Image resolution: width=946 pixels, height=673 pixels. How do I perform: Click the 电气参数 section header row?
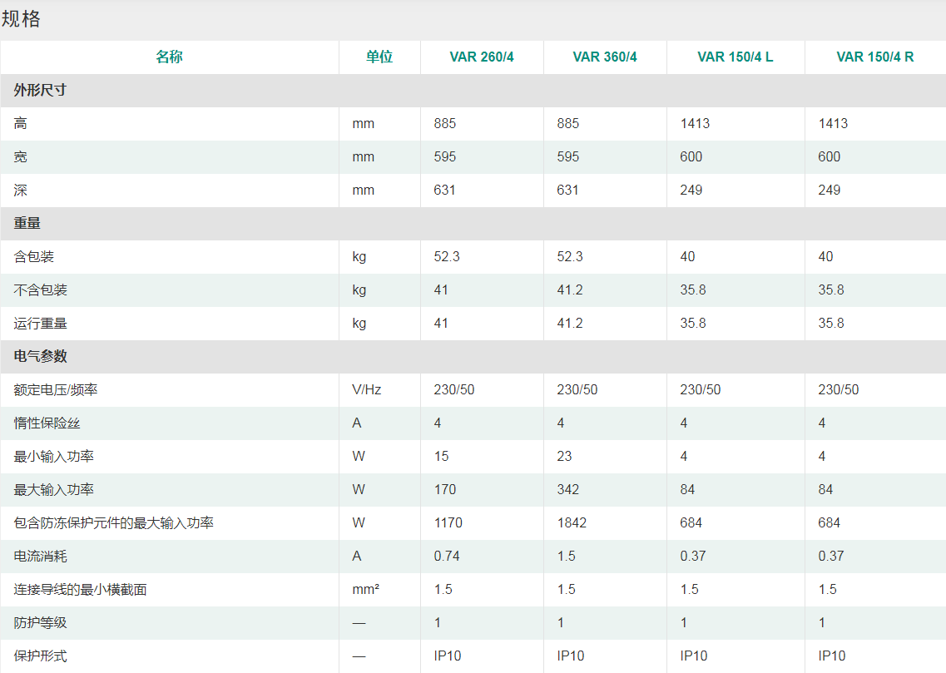[x=40, y=357]
